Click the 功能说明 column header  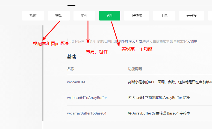coord(135,69)
